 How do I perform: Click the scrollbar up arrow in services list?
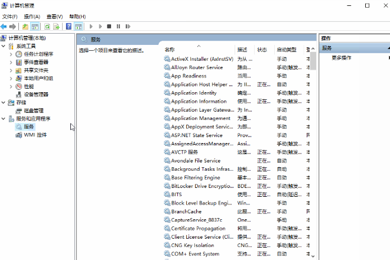(x=313, y=49)
